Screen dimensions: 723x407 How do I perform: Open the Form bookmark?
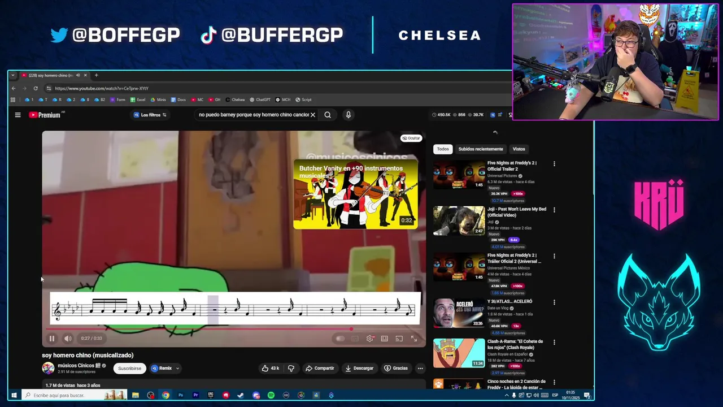(117, 99)
